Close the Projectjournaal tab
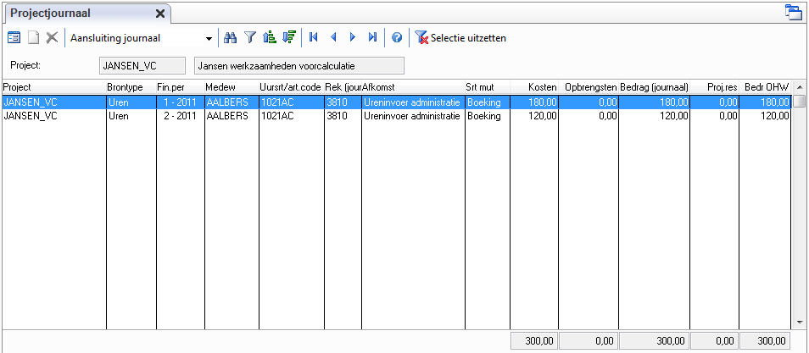Viewport: 809px width, 353px height. pyautogui.click(x=160, y=14)
